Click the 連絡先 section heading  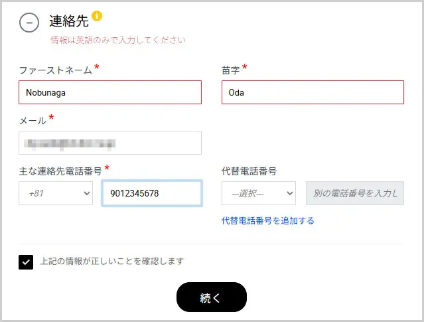tap(68, 21)
